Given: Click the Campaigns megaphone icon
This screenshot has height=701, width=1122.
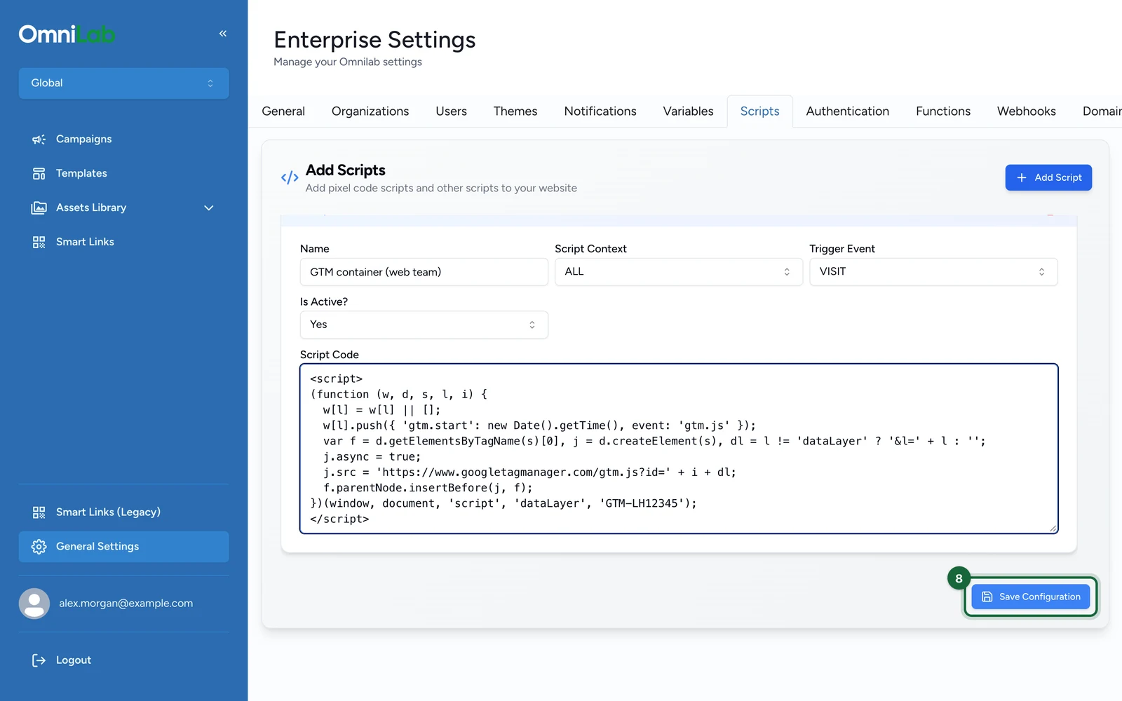Looking at the screenshot, I should point(39,139).
